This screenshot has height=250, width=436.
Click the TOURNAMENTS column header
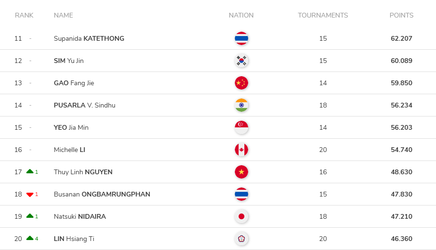click(323, 15)
